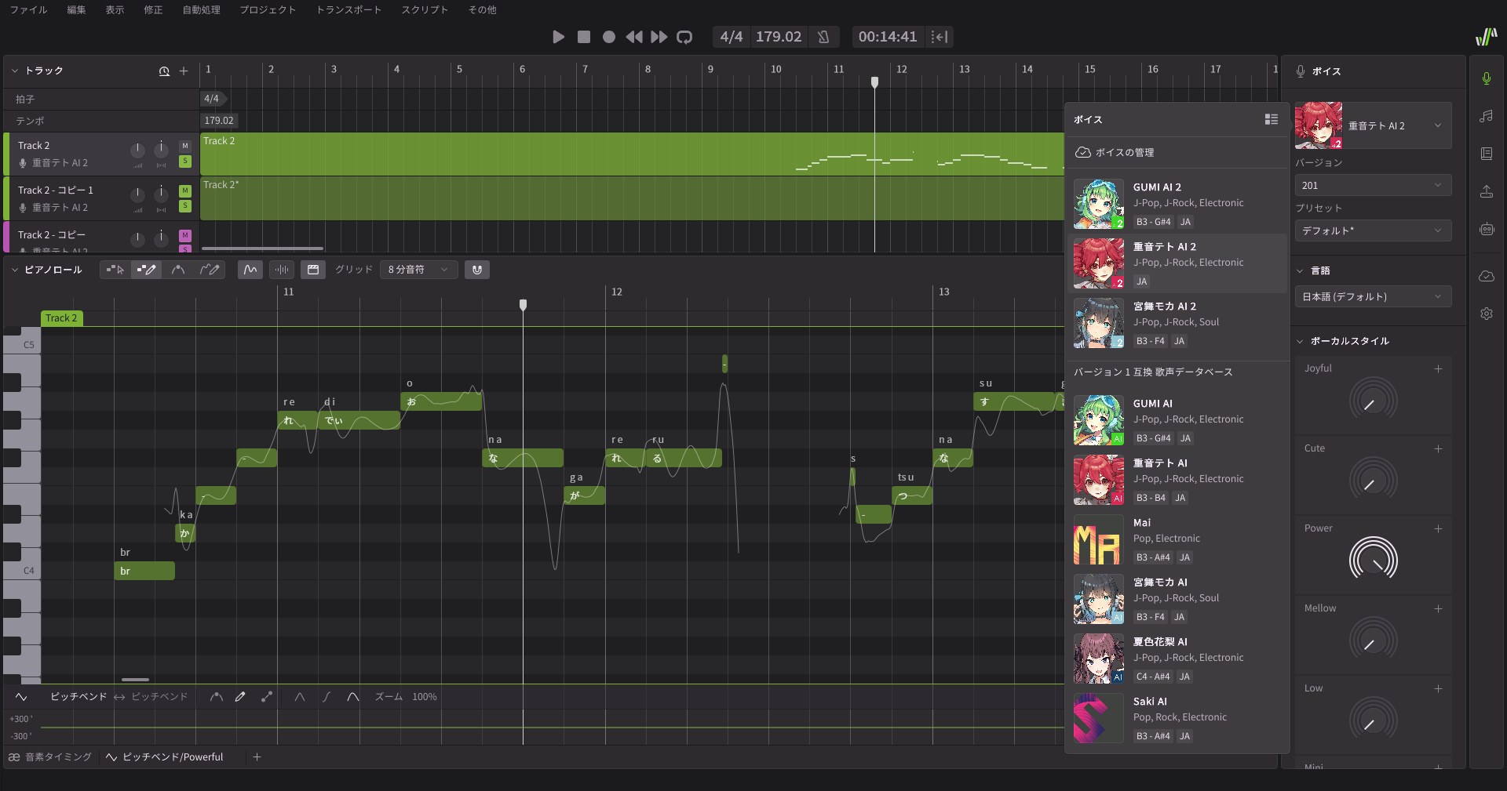Viewport: 1507px width, 791px height.
Task: Select the pencil note drawing tool
Action: click(146, 270)
